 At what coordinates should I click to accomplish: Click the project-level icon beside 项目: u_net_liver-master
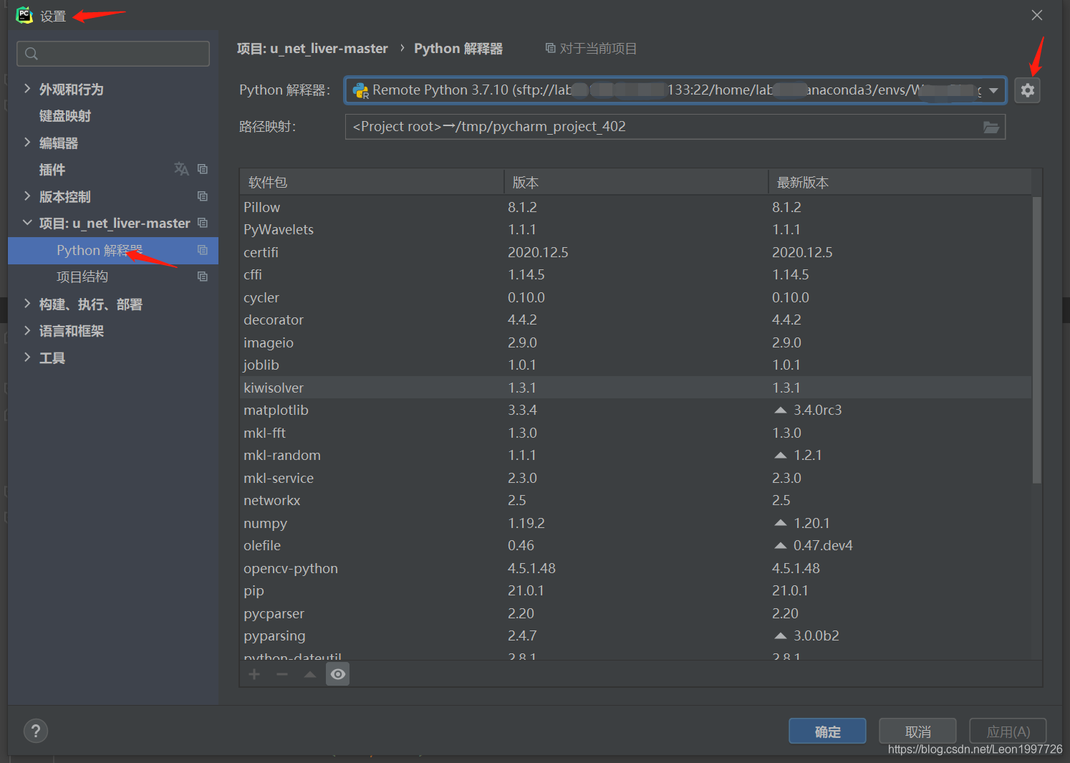(x=203, y=223)
